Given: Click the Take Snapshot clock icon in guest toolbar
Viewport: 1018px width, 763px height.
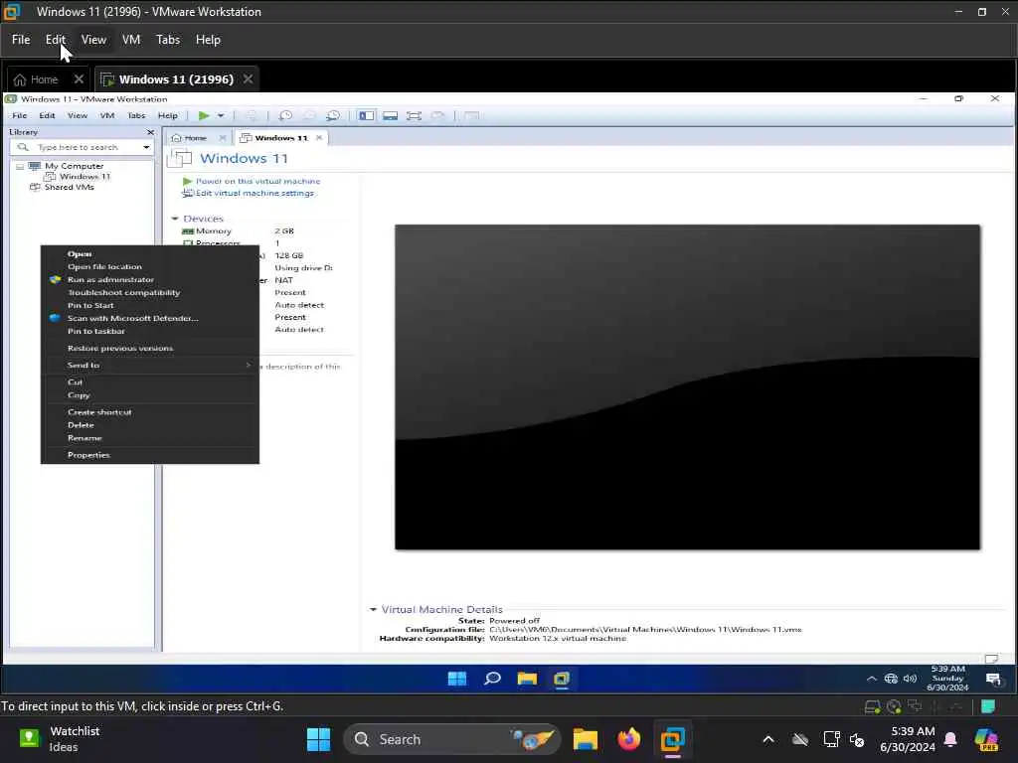Looking at the screenshot, I should 285,115.
